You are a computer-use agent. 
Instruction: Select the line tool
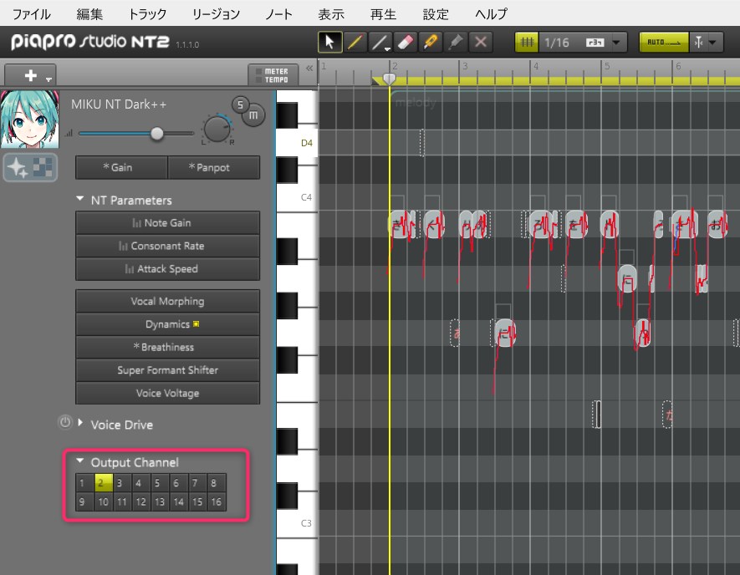tap(380, 42)
